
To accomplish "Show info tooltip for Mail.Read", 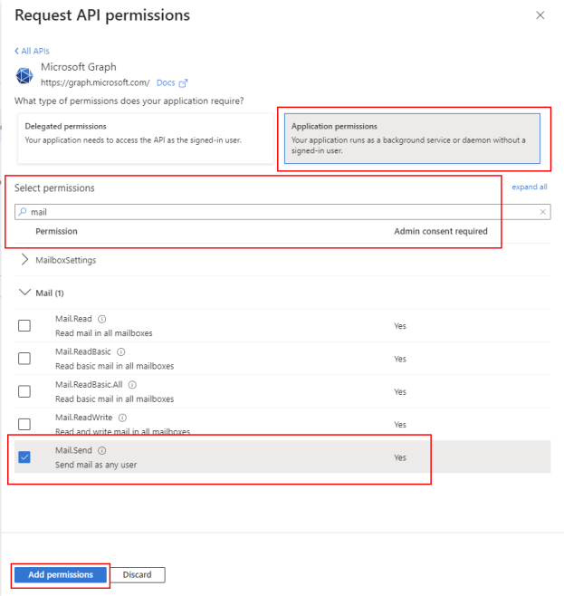I will pyautogui.click(x=102, y=319).
